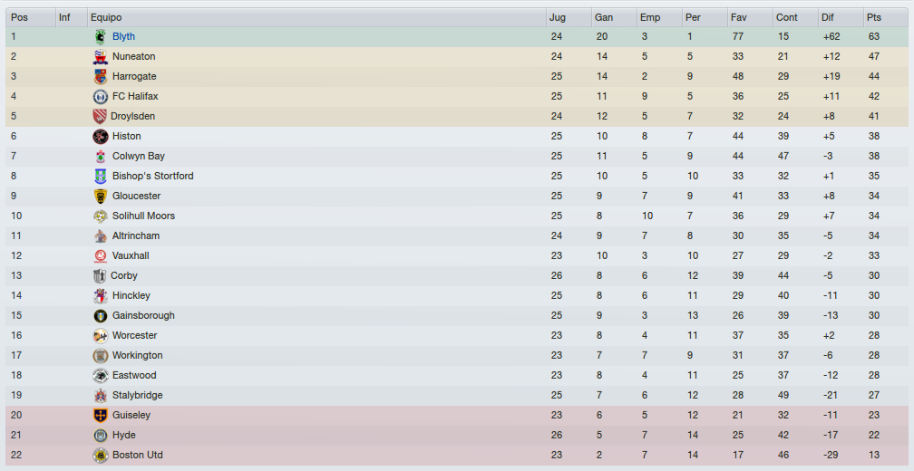
Task: Click the Nuneaton club badge
Action: [x=101, y=56]
